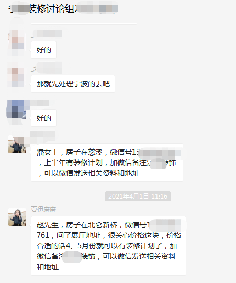This screenshot has width=236, height=283.
Task: Click partially visible message bubble below title
Action: (84, 24)
